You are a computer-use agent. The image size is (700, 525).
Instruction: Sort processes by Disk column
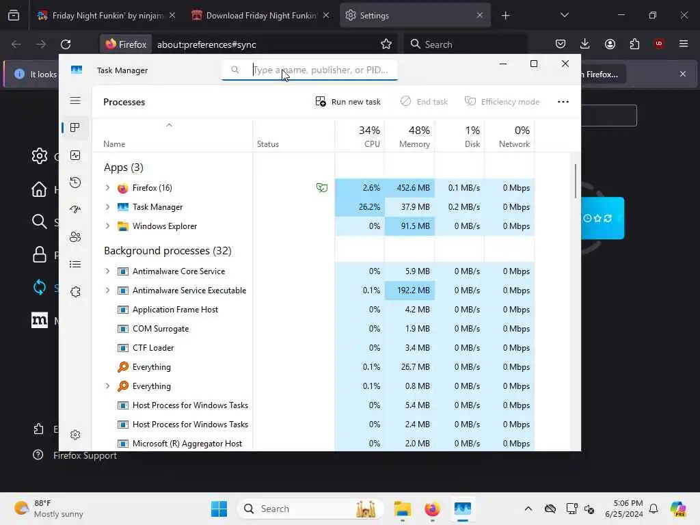coord(459,136)
